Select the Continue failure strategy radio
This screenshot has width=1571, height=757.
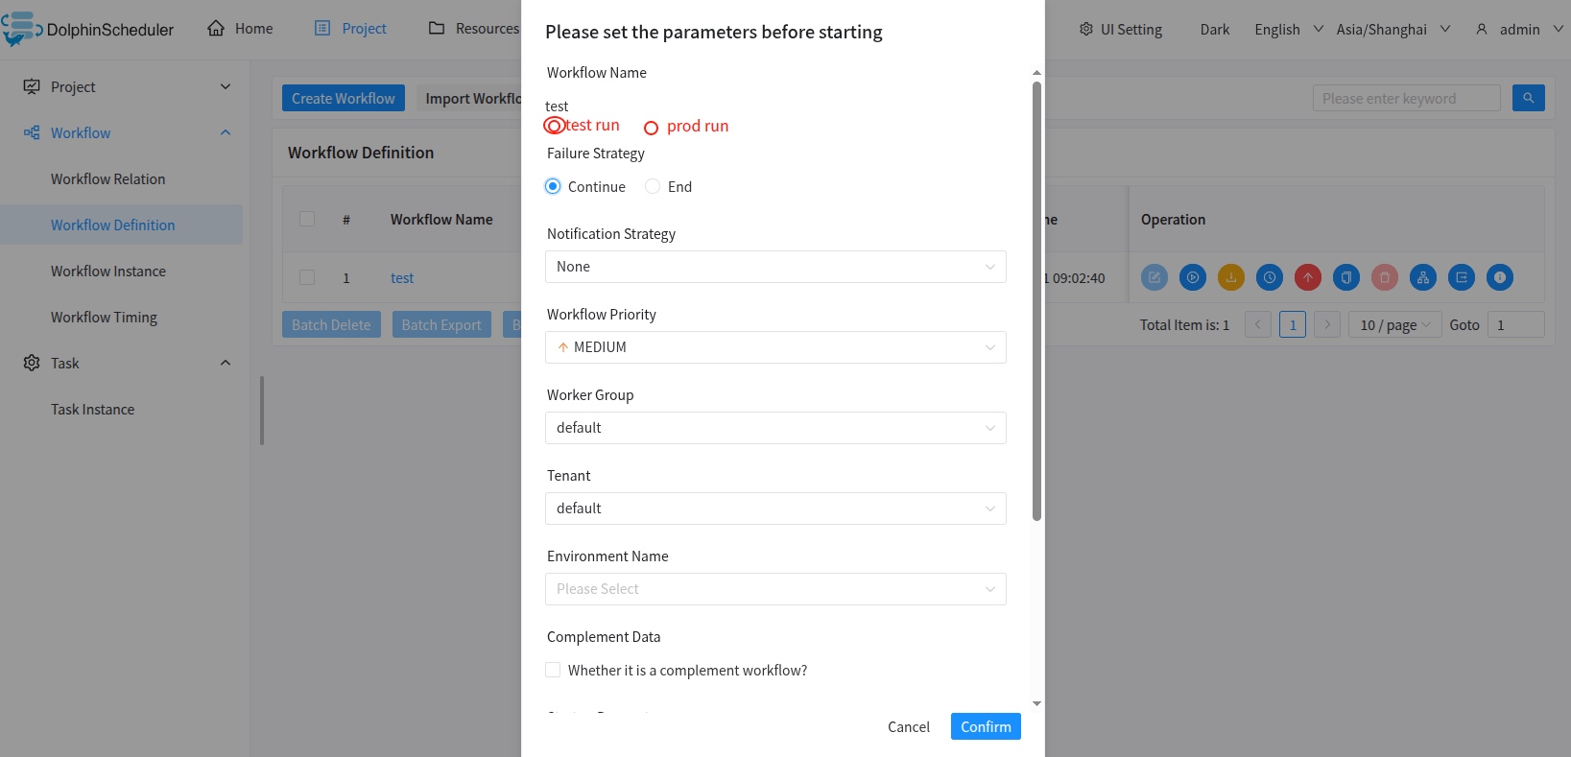click(x=553, y=187)
